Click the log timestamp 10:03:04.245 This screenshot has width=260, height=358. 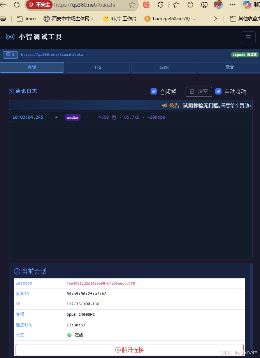click(x=28, y=118)
